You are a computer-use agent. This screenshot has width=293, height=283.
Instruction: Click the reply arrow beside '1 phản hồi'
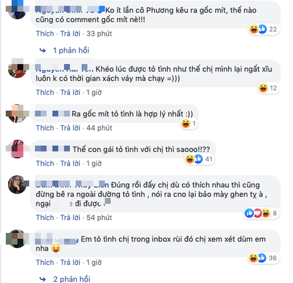click(x=43, y=51)
